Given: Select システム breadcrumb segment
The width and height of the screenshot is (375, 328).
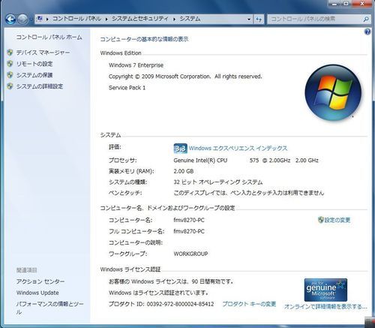Looking at the screenshot, I should click(190, 19).
